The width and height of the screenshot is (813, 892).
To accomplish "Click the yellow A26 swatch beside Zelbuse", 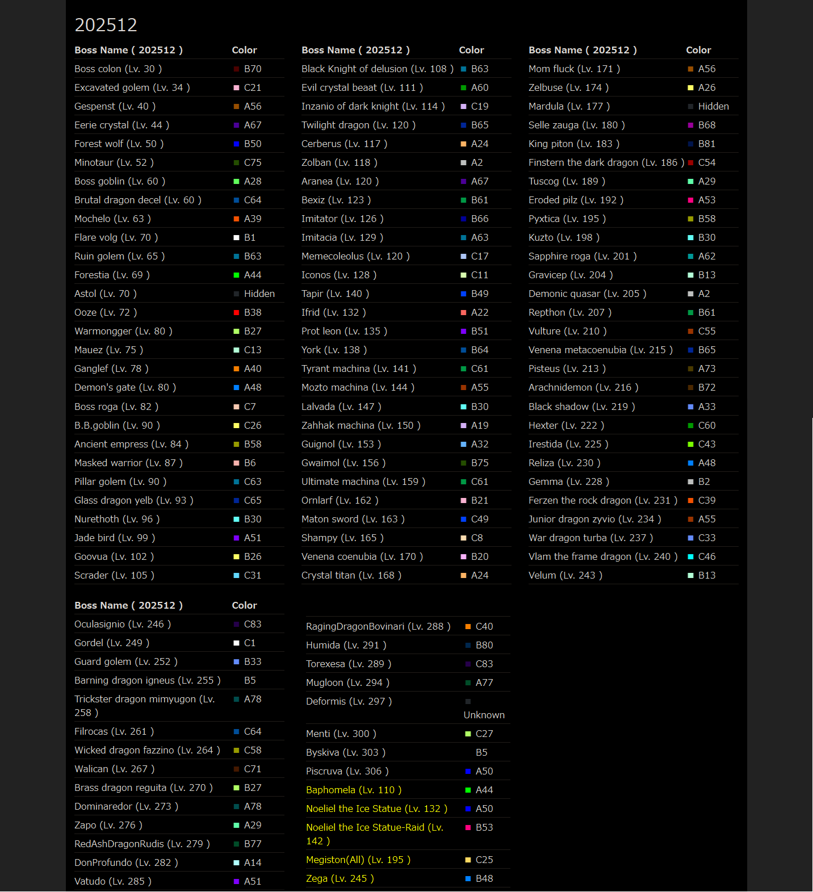I will coord(690,88).
